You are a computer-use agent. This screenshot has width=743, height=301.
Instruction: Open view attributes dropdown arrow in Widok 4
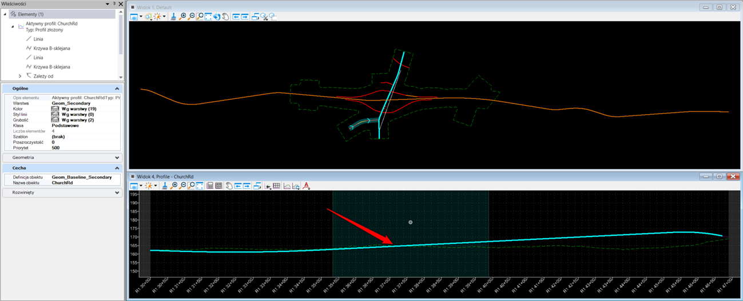coord(141,186)
